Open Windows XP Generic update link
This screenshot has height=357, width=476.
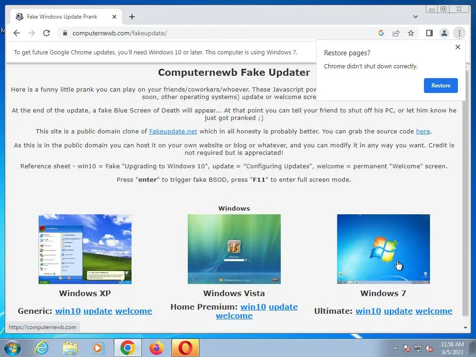tap(98, 311)
